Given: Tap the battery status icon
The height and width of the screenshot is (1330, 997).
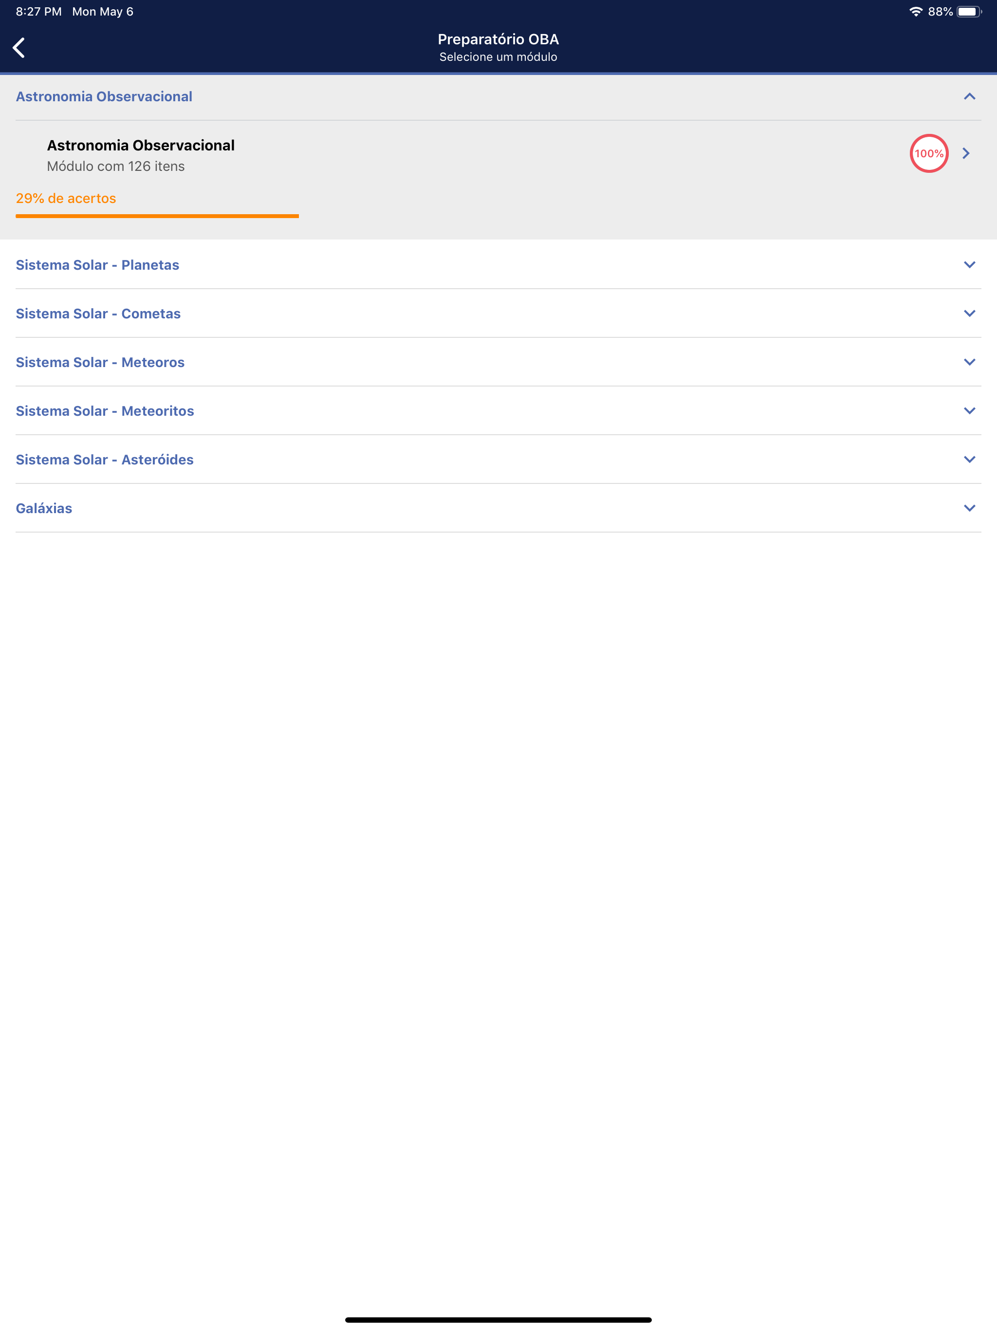Looking at the screenshot, I should click(x=969, y=11).
